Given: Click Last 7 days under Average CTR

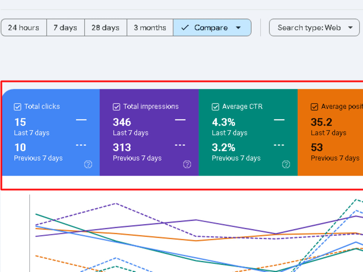Looking at the screenshot, I should [x=230, y=133].
